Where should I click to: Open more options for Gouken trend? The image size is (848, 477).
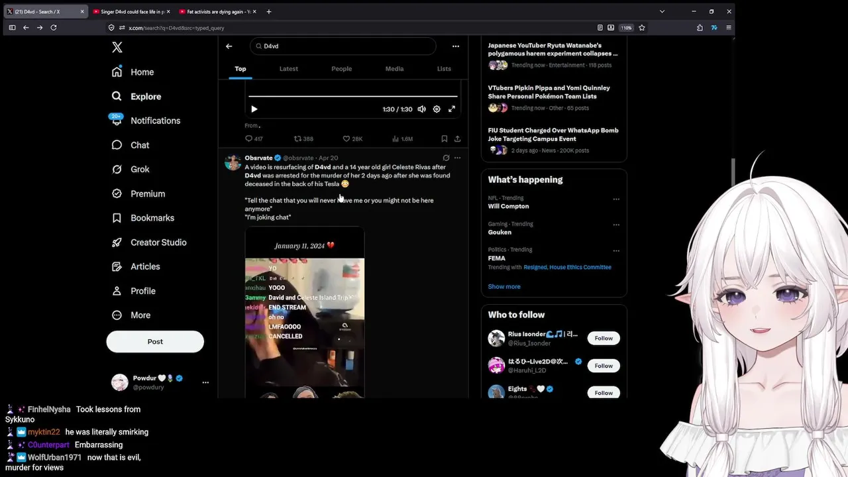pos(616,225)
